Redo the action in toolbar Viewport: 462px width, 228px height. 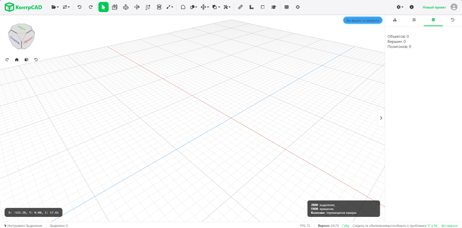pos(91,7)
